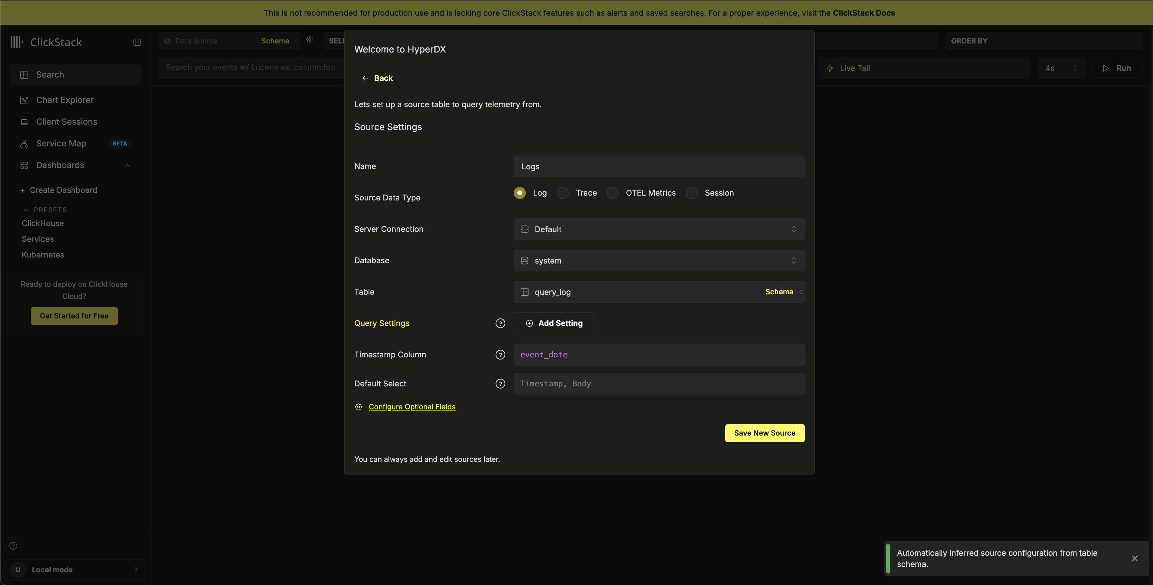This screenshot has height=585, width=1153.
Task: Click the gear icon beside Configure Optional Fields
Action: coord(359,407)
